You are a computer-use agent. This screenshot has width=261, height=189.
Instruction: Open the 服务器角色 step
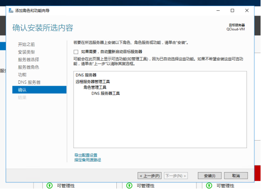[28, 67]
